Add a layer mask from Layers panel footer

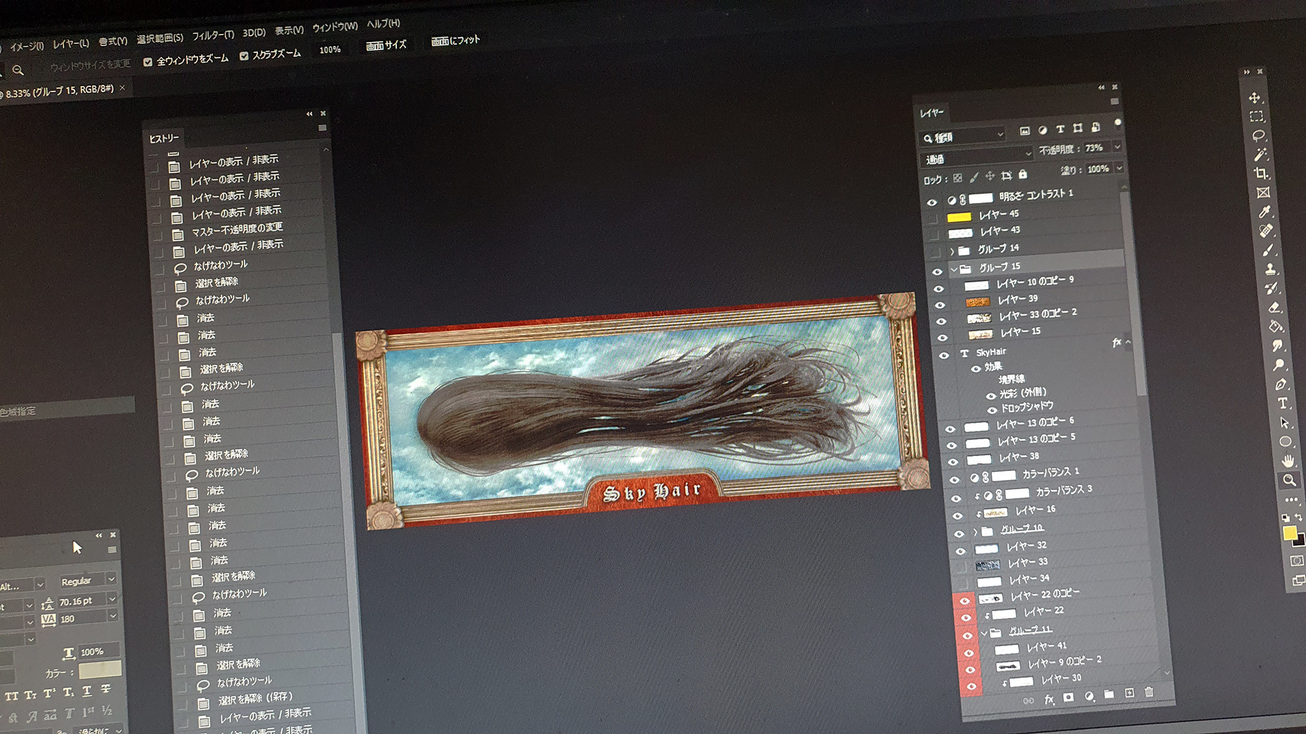click(1068, 697)
